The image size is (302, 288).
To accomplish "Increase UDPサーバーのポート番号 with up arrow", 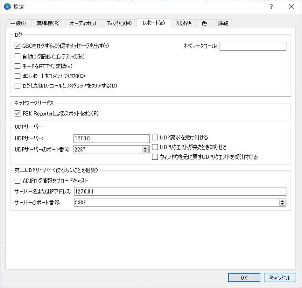I will [145, 148].
